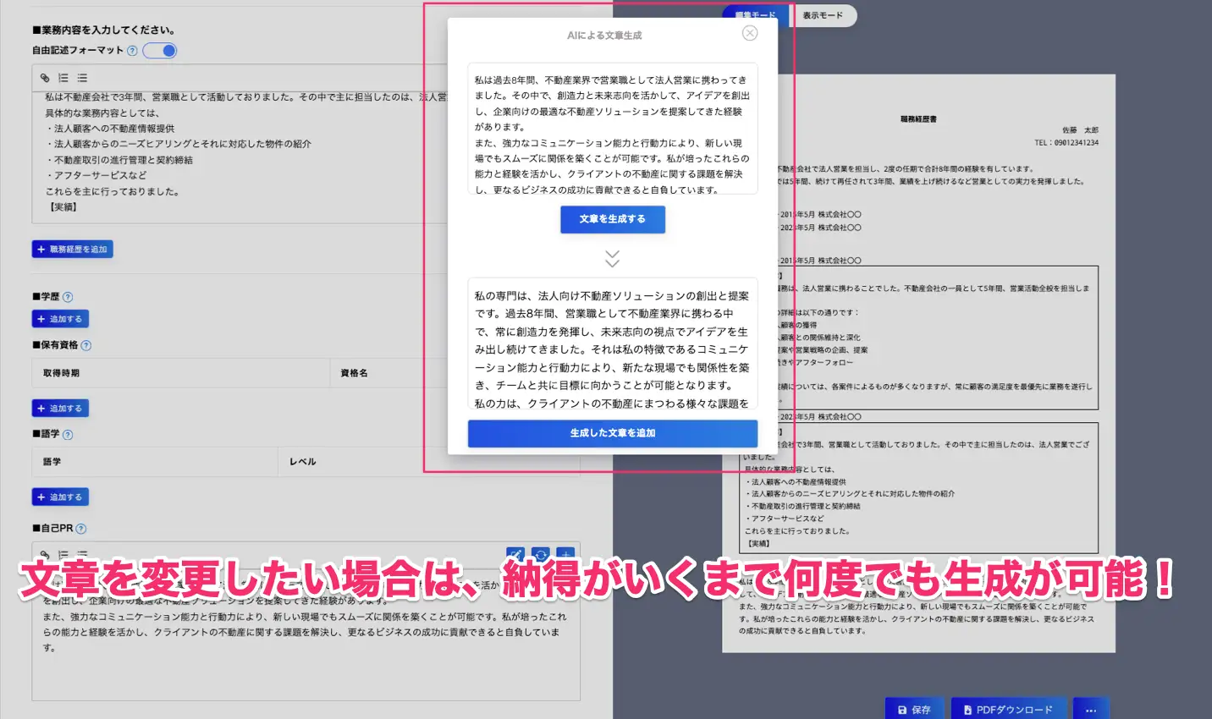
Task: Download the resume with PDFダウンロード
Action: pos(1009,710)
